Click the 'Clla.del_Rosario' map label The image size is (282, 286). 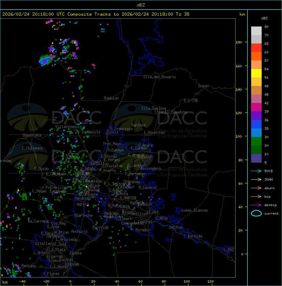point(160,77)
